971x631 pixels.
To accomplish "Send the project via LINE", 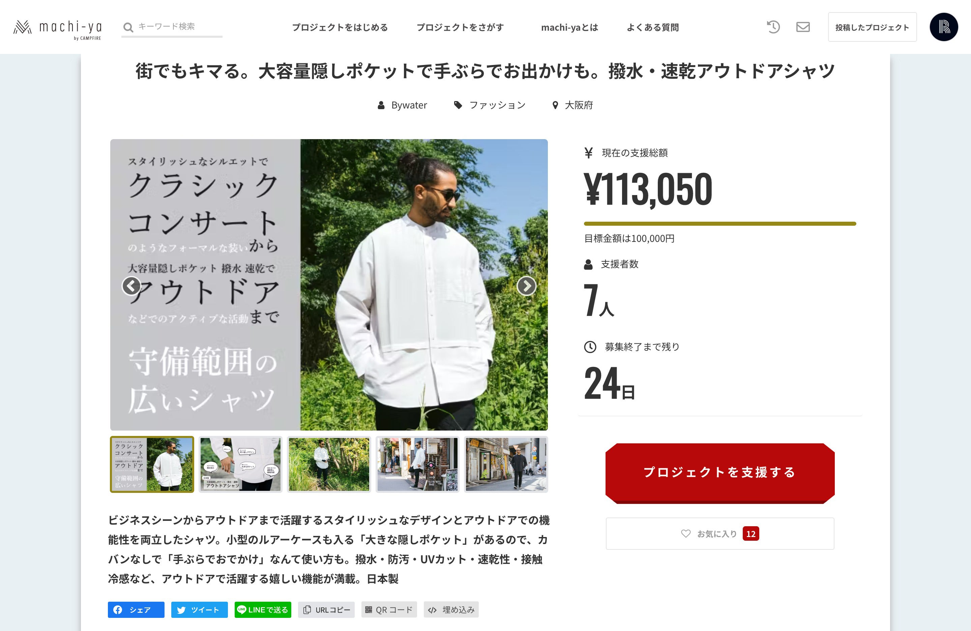I will coord(263,610).
